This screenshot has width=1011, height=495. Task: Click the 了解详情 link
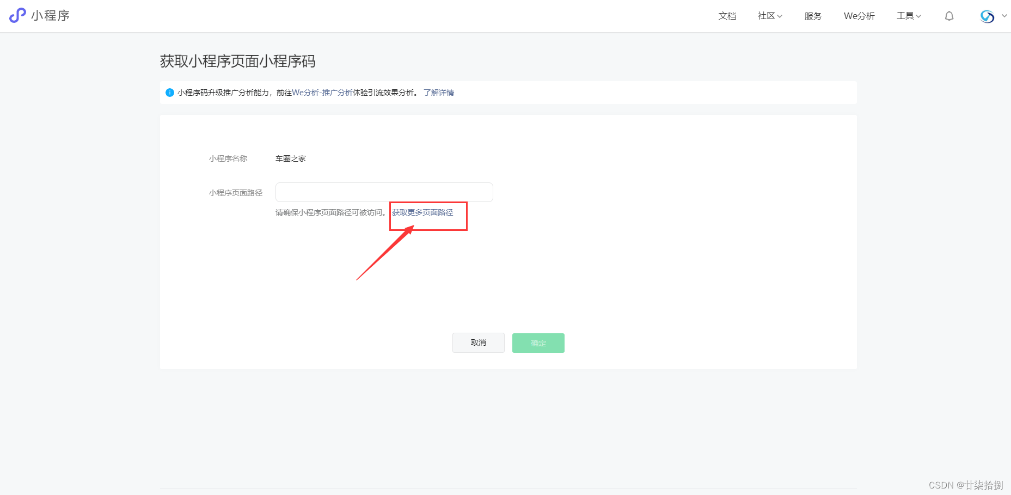coord(439,93)
